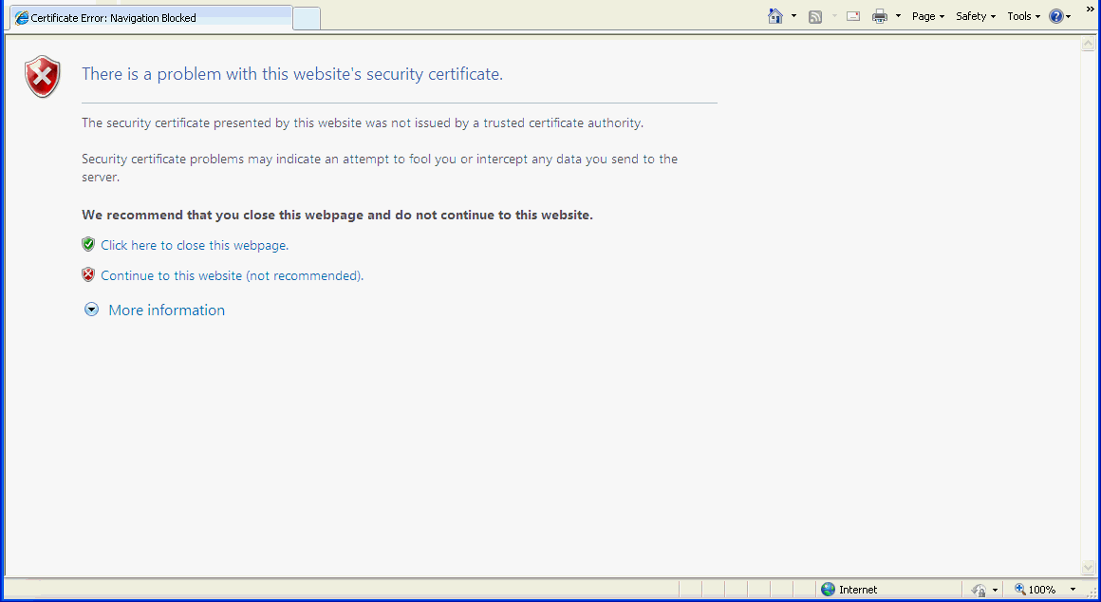Click the Read Mail envelope icon
1101x602 pixels.
tap(853, 16)
